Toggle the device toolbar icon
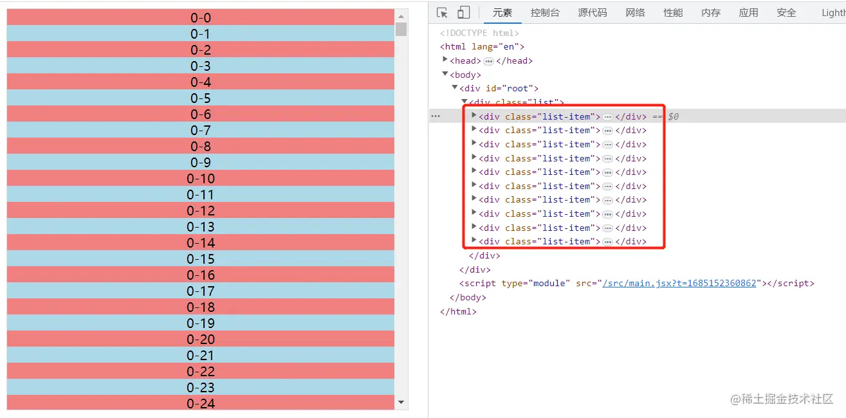Screen dimensions: 846x418 pyautogui.click(x=463, y=13)
